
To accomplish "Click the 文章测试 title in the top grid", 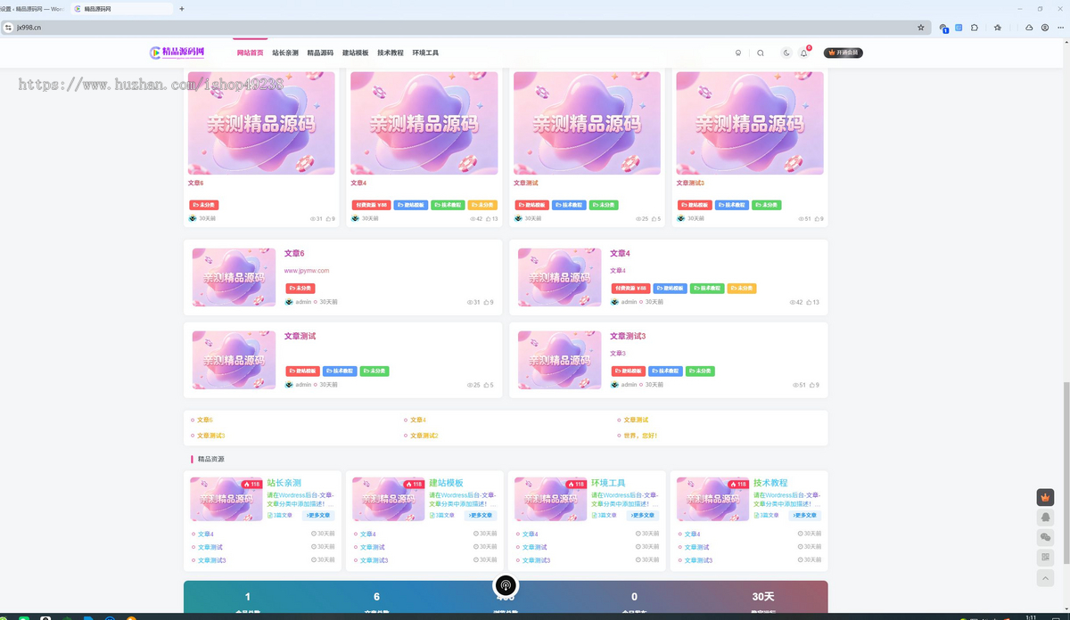I will coord(526,183).
